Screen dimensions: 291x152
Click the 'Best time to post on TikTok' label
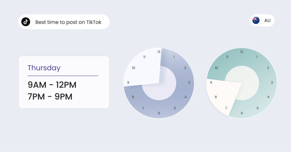(68, 22)
